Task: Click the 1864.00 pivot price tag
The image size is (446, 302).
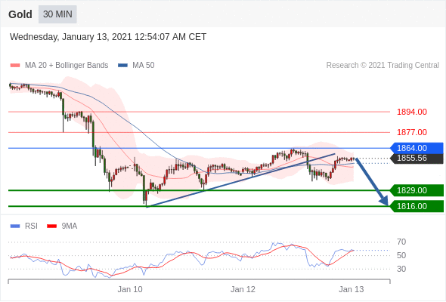Action: click(417, 148)
